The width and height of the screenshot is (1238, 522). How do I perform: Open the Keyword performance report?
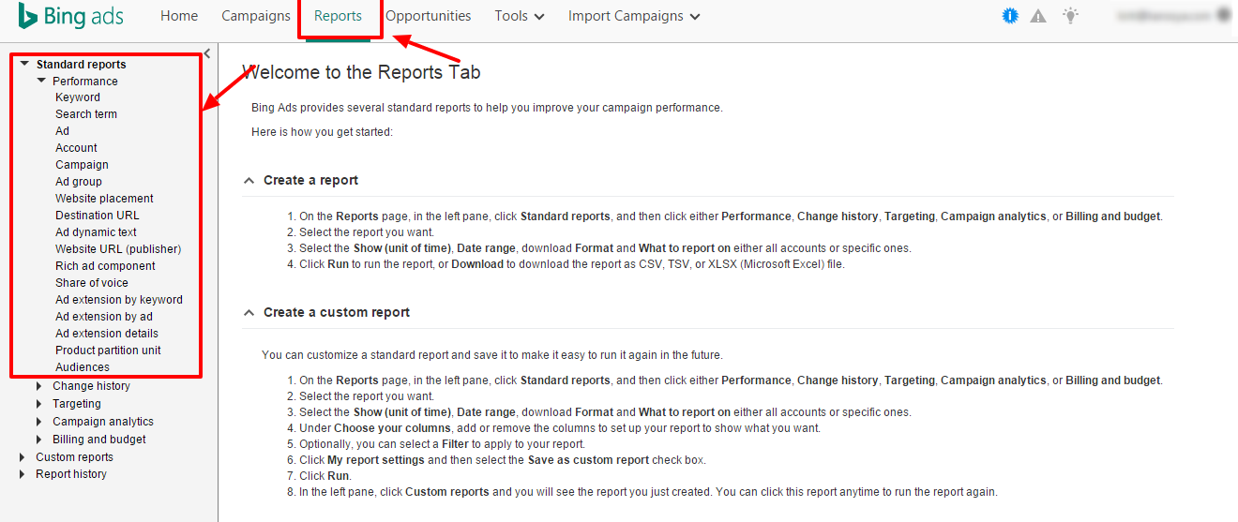tap(78, 97)
